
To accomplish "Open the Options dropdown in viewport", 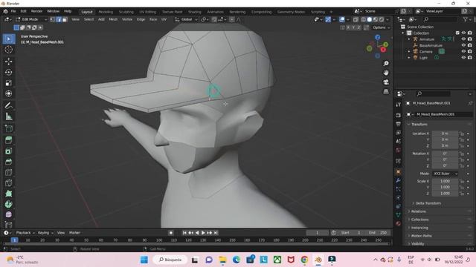I will pos(382,27).
